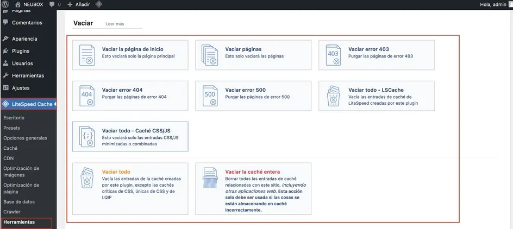The image size is (513, 229).
Task: Open Optimización de imágenes submenu item
Action: [21, 171]
